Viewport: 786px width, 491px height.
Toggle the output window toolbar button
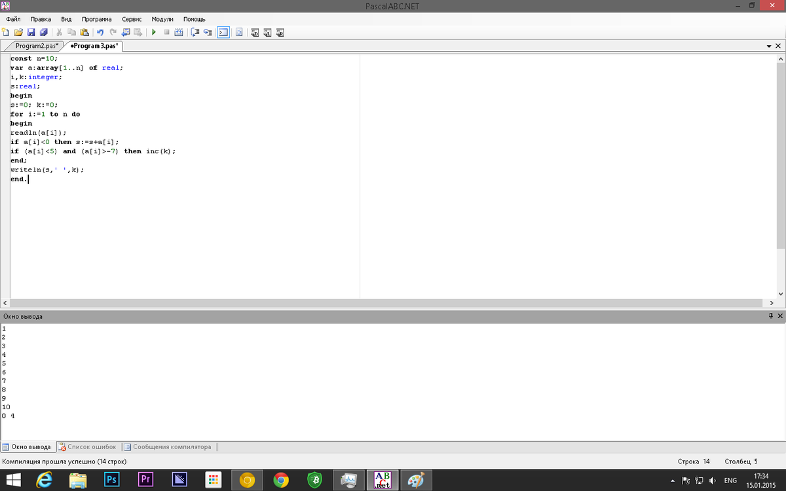[223, 32]
